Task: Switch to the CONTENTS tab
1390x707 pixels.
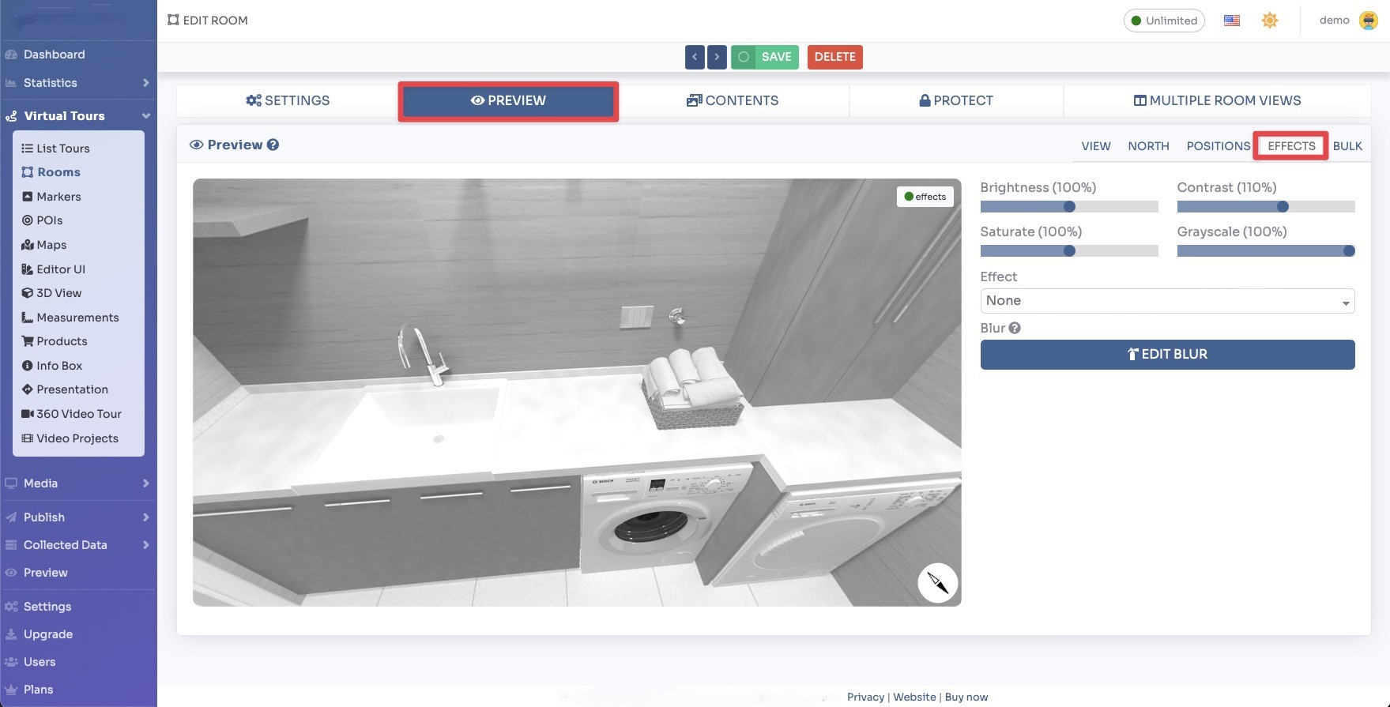Action: pos(733,100)
